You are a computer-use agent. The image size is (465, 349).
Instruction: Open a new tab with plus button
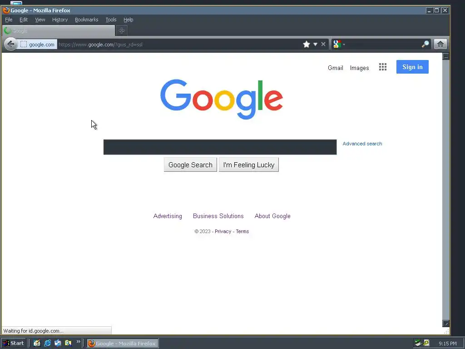(x=122, y=30)
